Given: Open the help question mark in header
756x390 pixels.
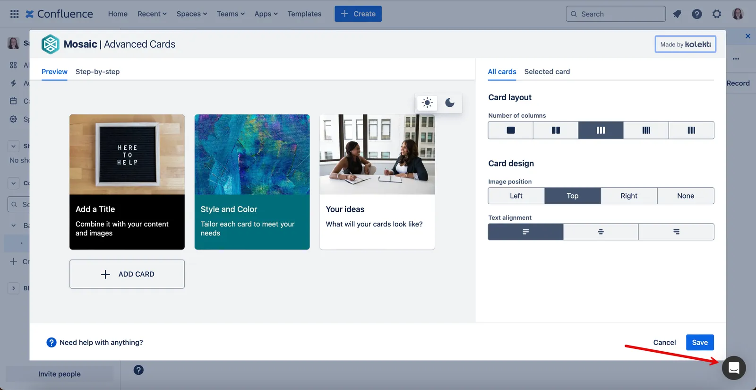Looking at the screenshot, I should (x=697, y=14).
